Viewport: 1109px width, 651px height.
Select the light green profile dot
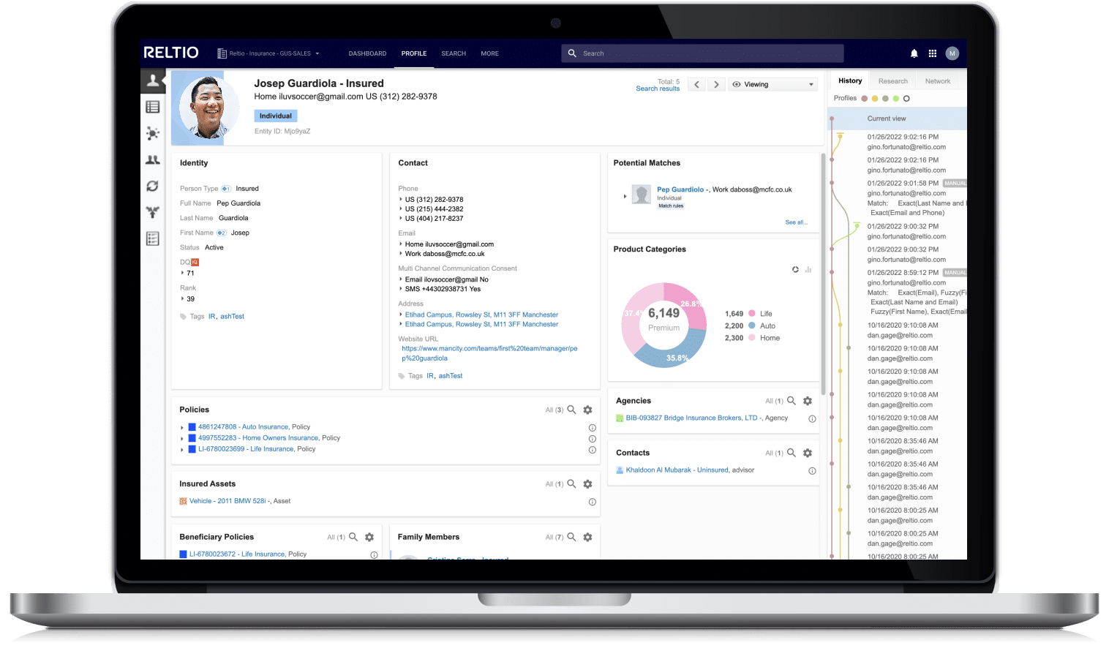tap(896, 98)
